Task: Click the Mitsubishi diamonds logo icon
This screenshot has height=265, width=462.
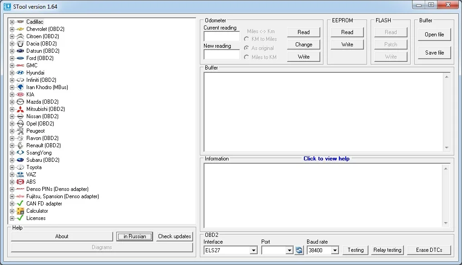Action: (20, 109)
